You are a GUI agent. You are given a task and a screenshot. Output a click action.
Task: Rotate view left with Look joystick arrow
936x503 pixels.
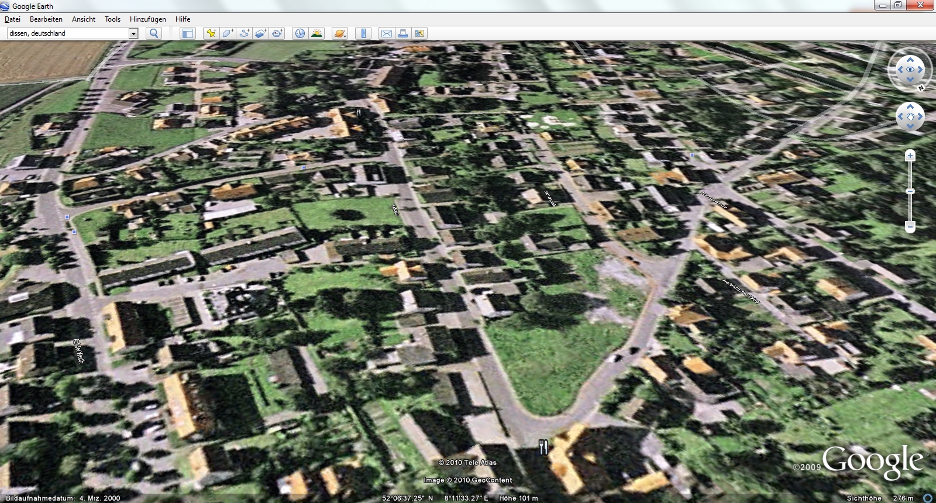pyautogui.click(x=900, y=70)
